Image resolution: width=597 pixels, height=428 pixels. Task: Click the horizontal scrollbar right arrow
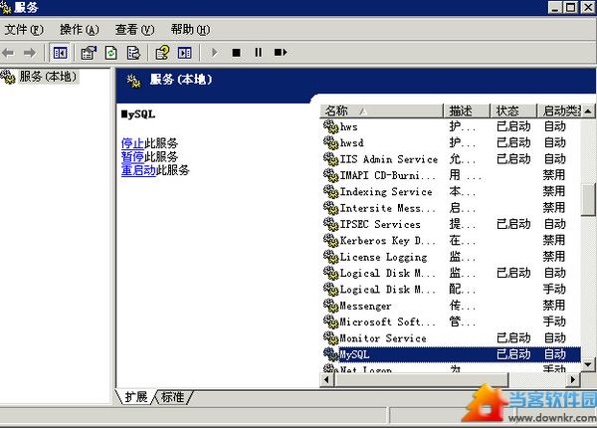click(573, 379)
